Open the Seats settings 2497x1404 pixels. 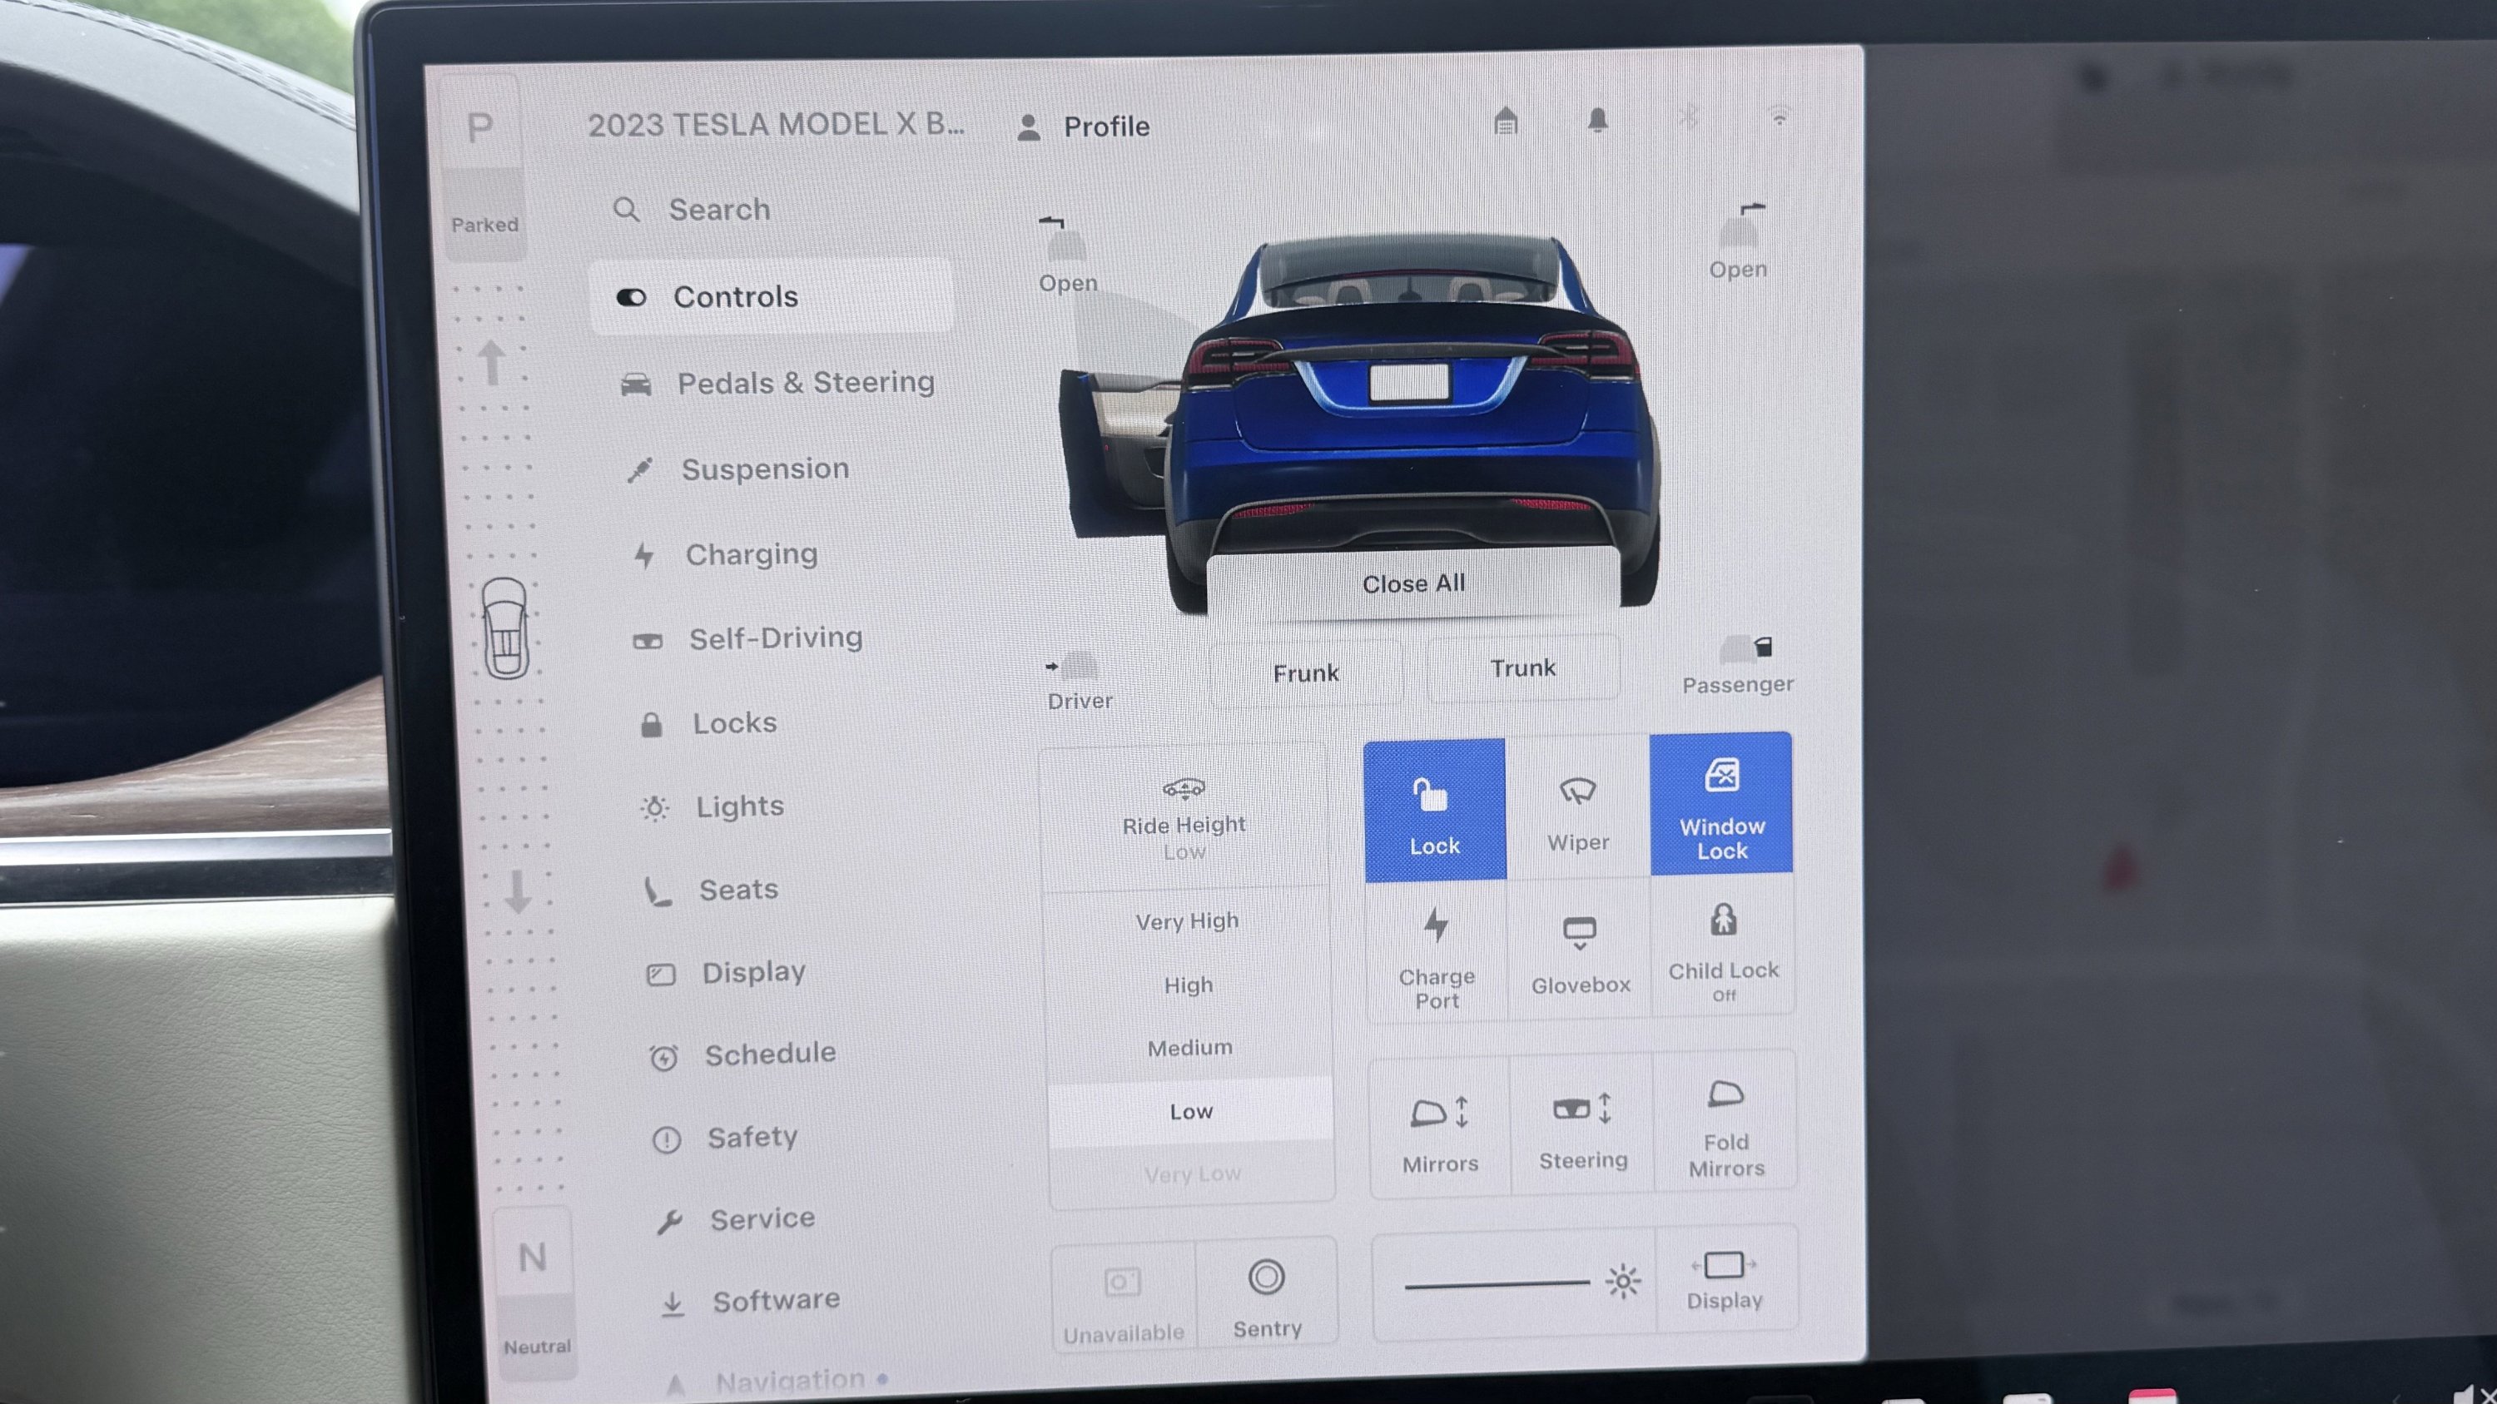pyautogui.click(x=712, y=890)
